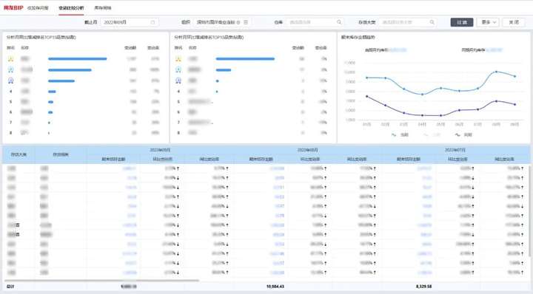Viewport: 533px width, 294px height.
Task: Click the longest blue bar in middle ranking panel
Action: tap(245, 59)
